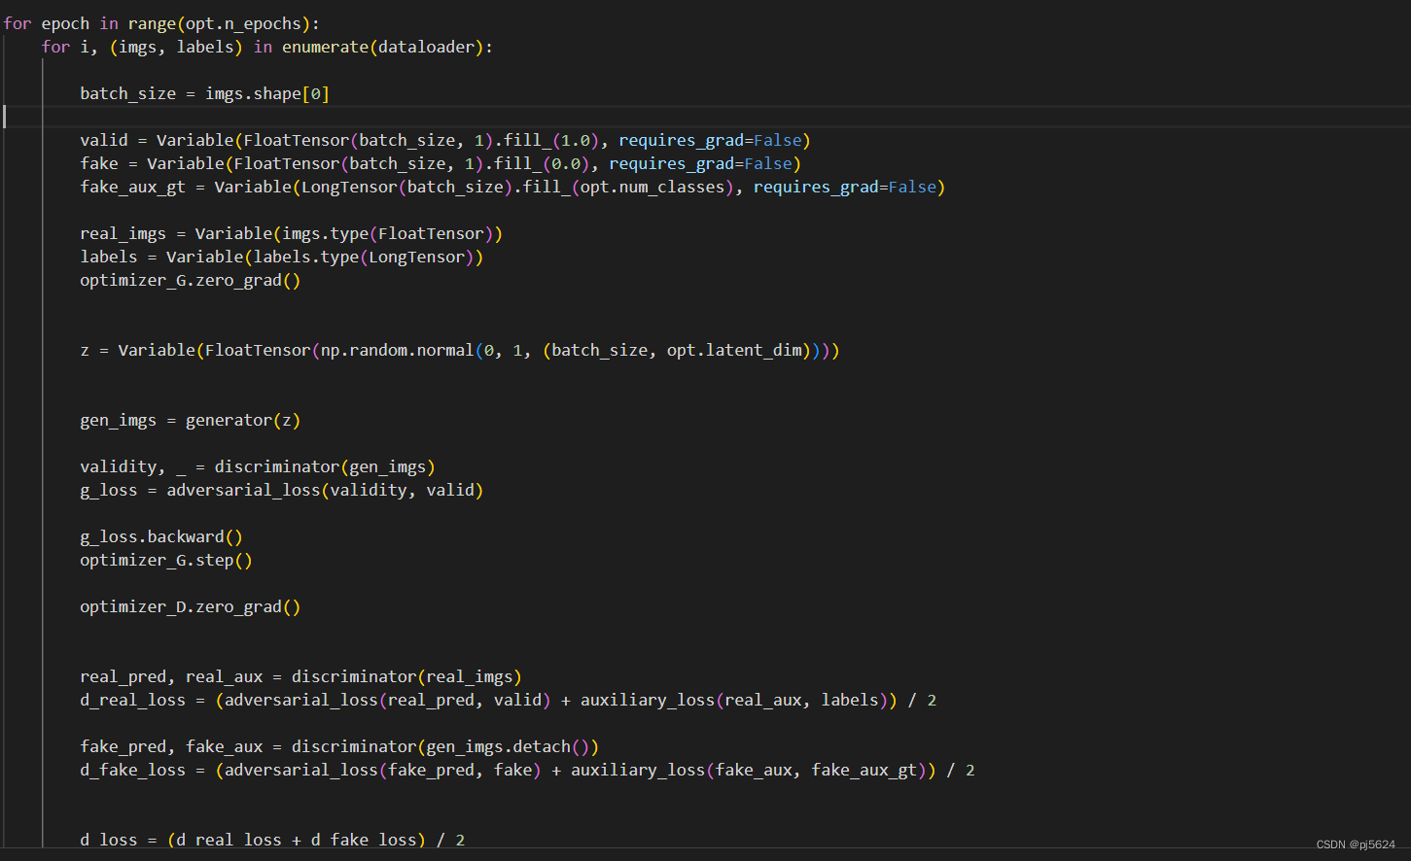The width and height of the screenshot is (1411, 861).
Task: Click the line starting 'd_fake_loss = (adversarial_loss'
Action: click(527, 770)
